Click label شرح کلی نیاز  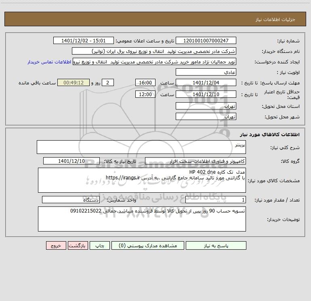pos(285,147)
